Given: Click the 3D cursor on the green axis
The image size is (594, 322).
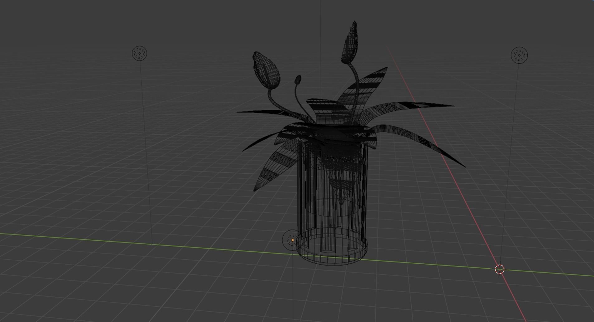Looking at the screenshot, I should coord(500,269).
